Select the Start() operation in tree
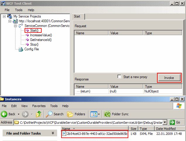Viewport: 186px width, 141px height. pyautogui.click(x=34, y=30)
